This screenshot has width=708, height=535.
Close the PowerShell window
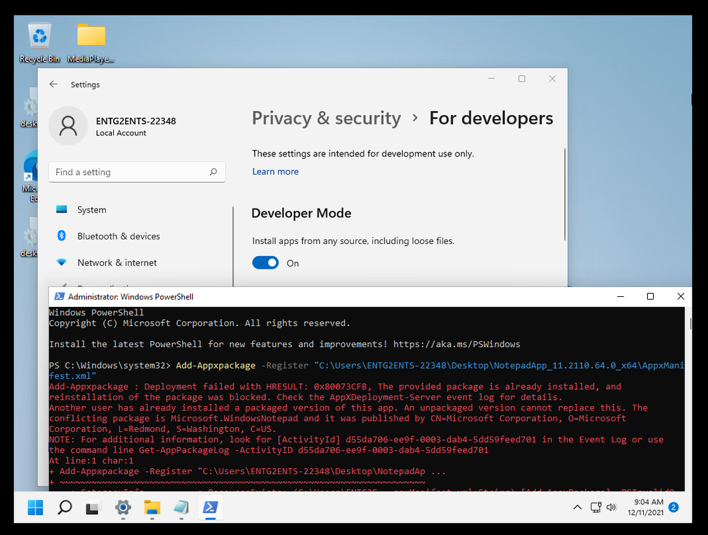(x=681, y=296)
